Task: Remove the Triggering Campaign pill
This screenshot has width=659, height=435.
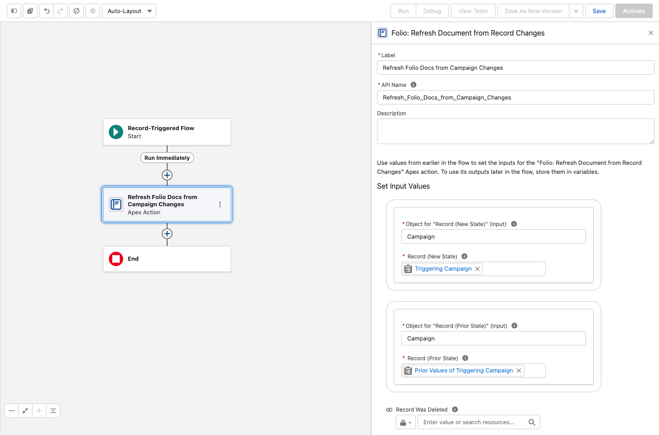Action: 477,269
